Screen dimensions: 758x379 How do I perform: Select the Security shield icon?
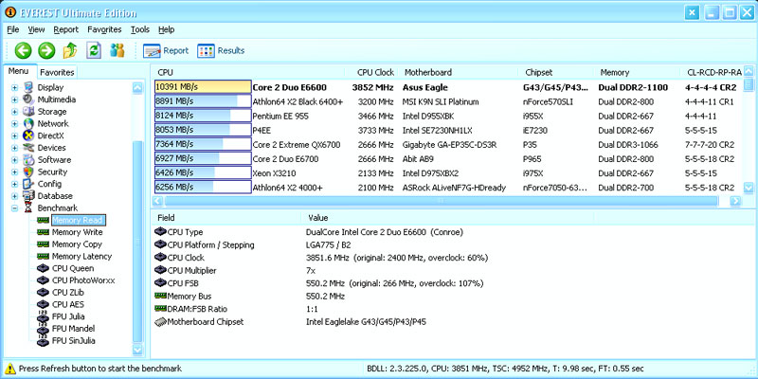tap(28, 172)
